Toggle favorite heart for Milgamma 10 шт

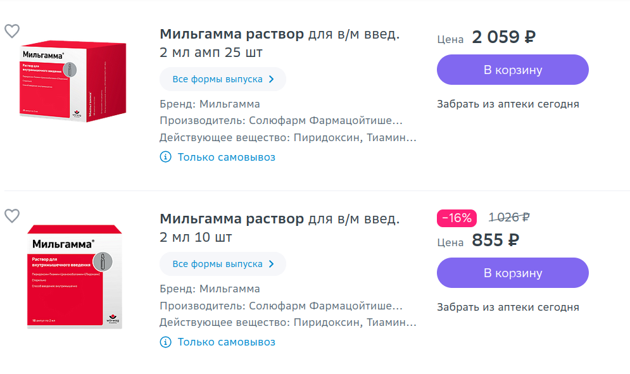[12, 216]
